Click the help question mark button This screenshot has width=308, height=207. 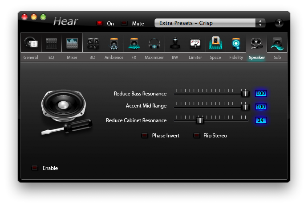click(279, 23)
